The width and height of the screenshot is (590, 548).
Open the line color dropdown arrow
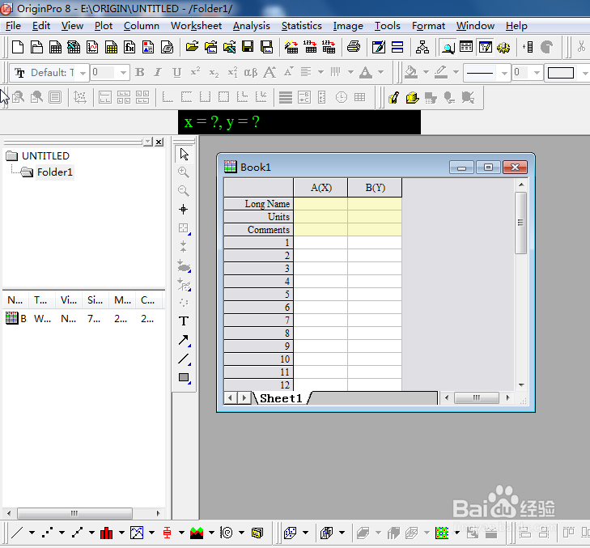pos(456,72)
